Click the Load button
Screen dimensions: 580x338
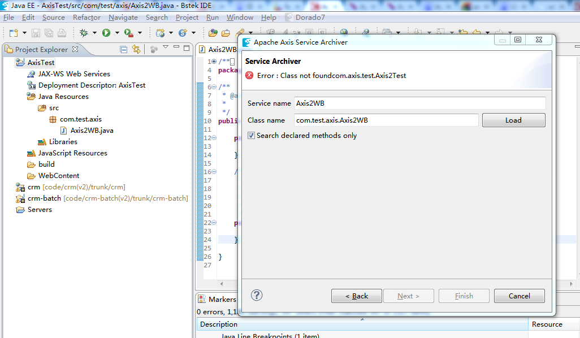[513, 120]
